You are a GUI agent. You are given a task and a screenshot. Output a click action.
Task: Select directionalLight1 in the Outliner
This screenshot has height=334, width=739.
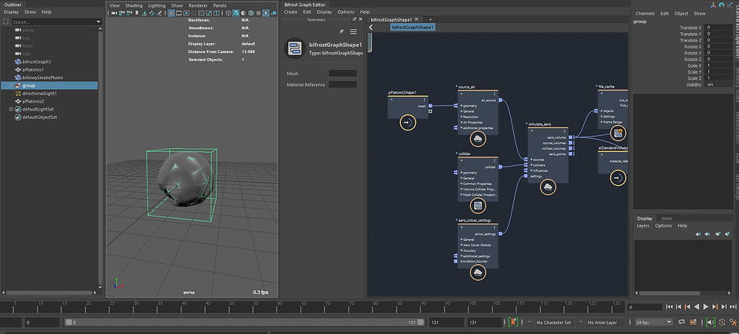(40, 93)
